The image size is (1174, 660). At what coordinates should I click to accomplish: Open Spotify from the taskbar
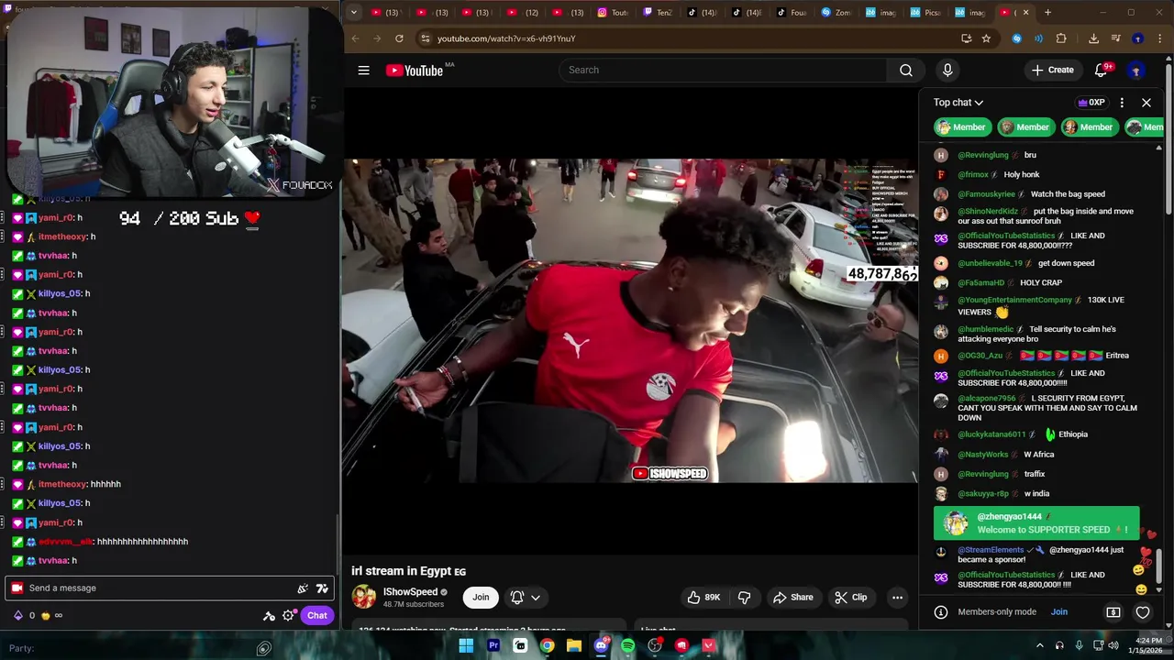coord(627,645)
